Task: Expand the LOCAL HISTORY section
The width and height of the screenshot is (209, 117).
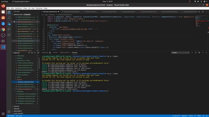Action: 18,113
